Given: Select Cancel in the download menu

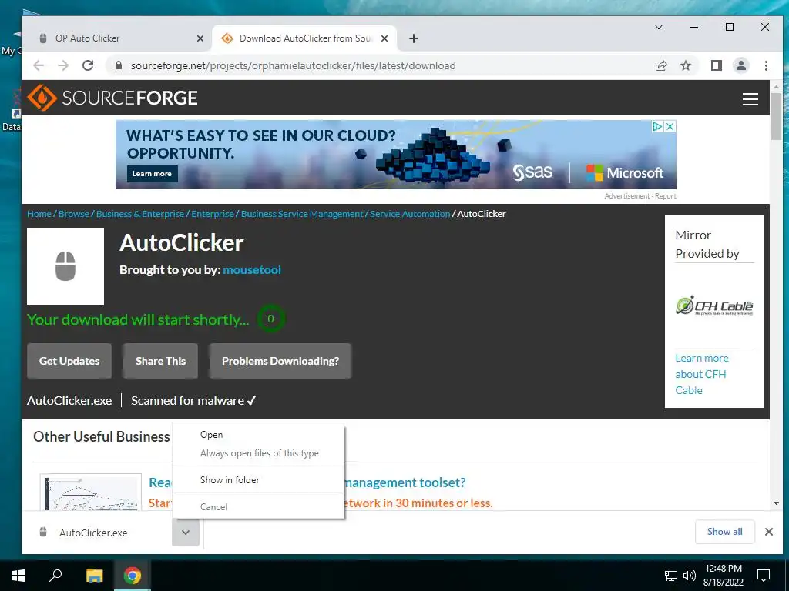Looking at the screenshot, I should click(x=258, y=506).
